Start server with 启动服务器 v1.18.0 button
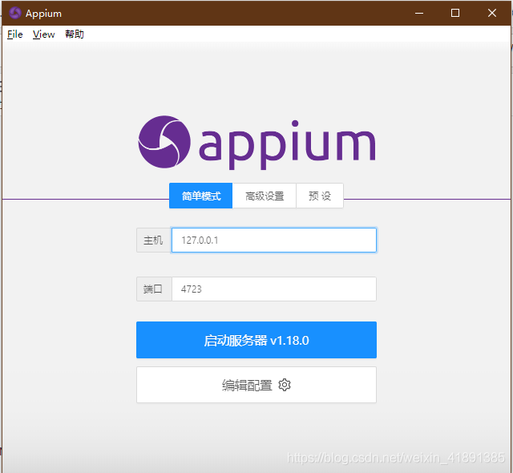Image resolution: width=513 pixels, height=473 pixels. pyautogui.click(x=256, y=340)
